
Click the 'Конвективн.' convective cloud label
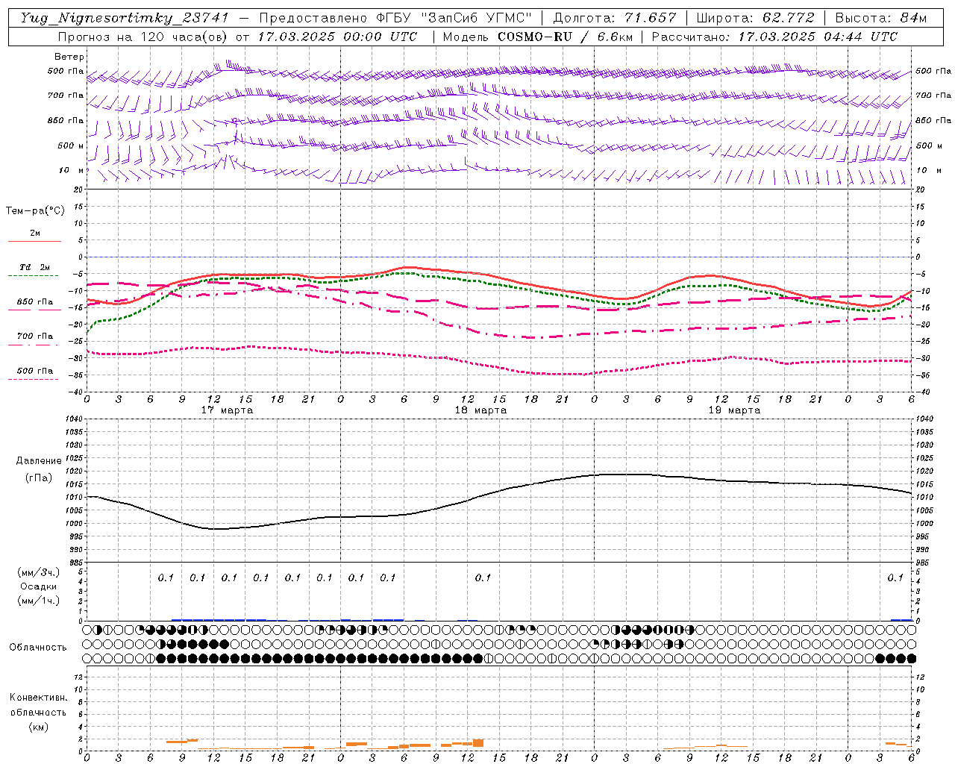(38, 698)
